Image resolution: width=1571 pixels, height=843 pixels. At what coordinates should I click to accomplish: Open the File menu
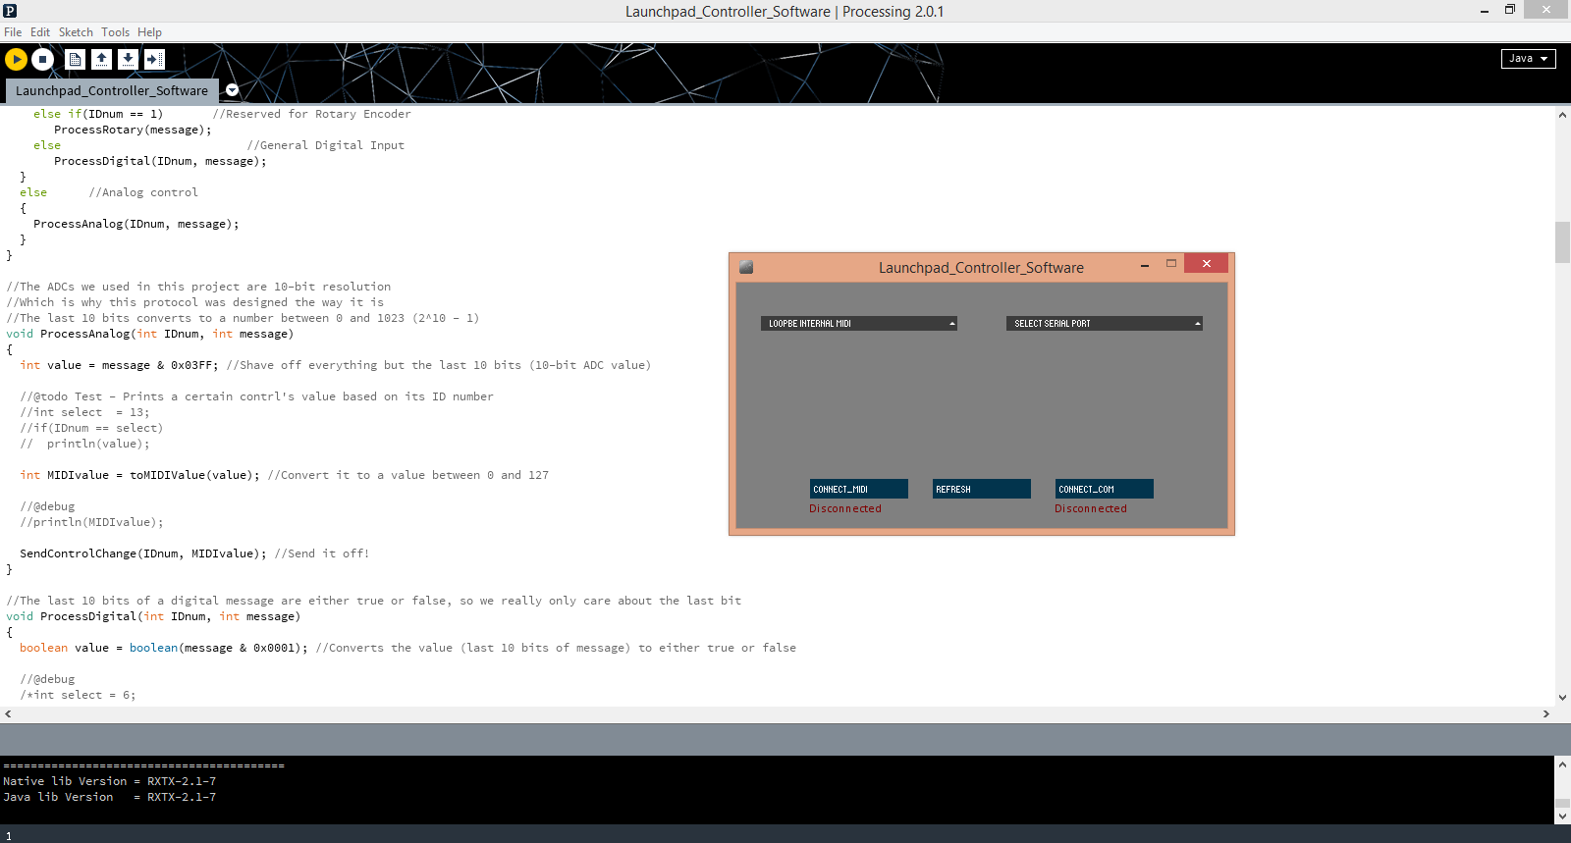(x=13, y=32)
